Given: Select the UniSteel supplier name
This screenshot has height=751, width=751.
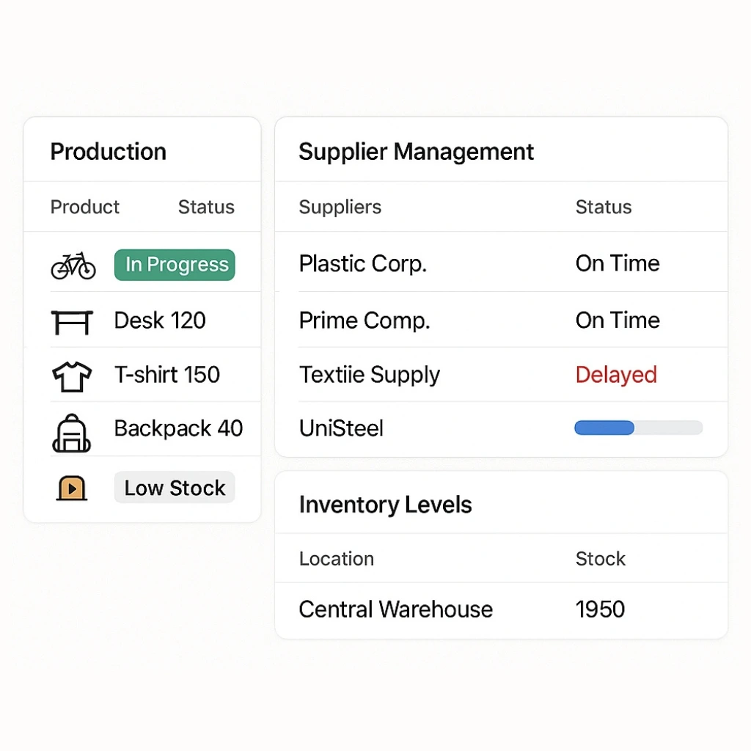Looking at the screenshot, I should [x=341, y=428].
